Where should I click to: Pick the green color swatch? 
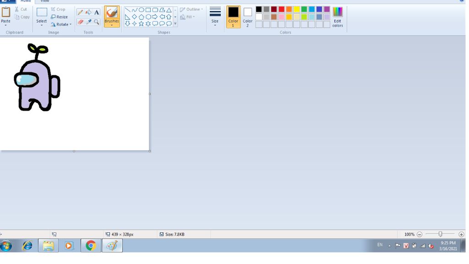pos(304,10)
